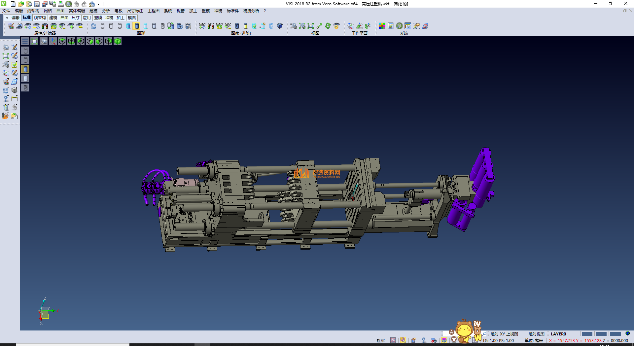Click the solid green cube shading icon
Viewport: 634px width, 346px height.
coord(118,41)
